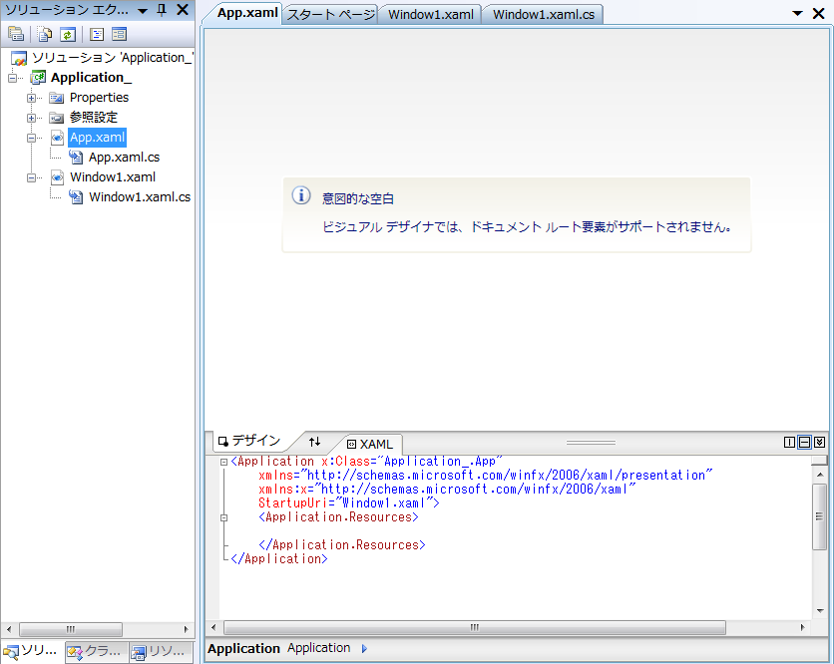834x664 pixels.
Task: Select Window1.xaml in the tree
Action: pyautogui.click(x=113, y=177)
